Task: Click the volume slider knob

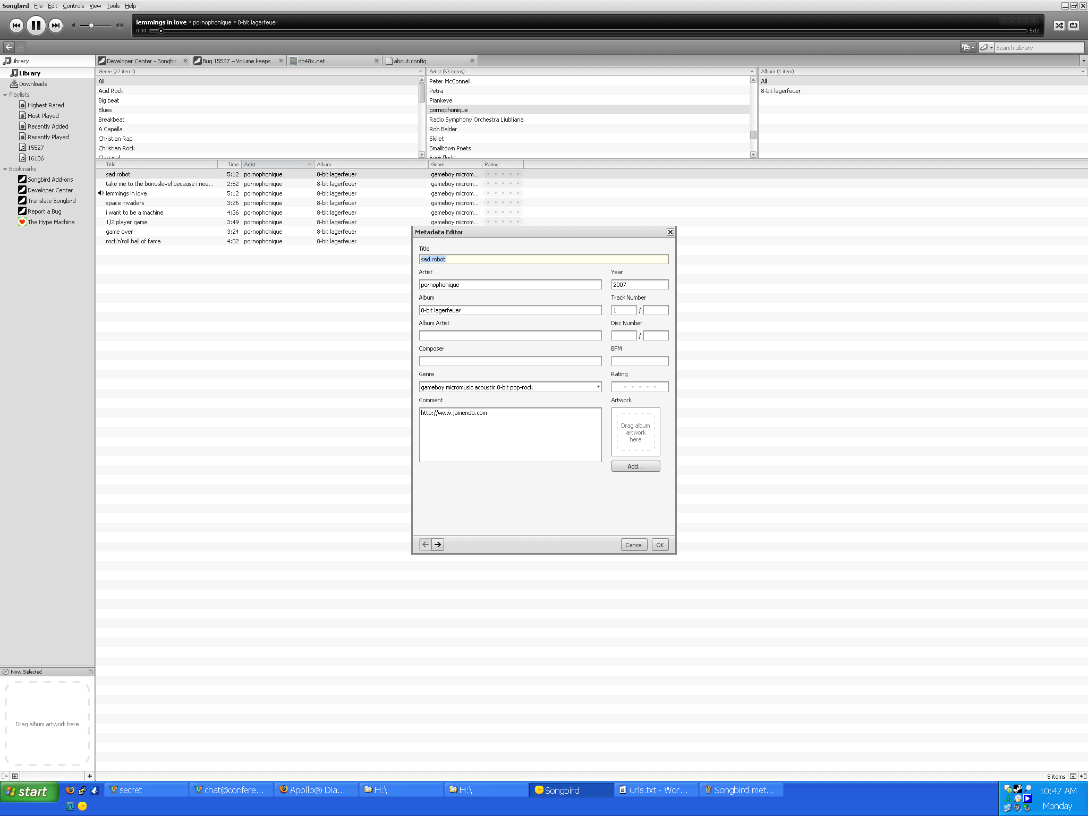Action: click(x=91, y=25)
